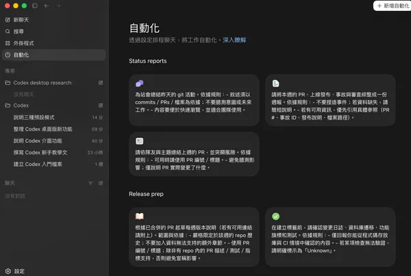Click the Status reports heading
411x276 pixels.
[148, 61]
